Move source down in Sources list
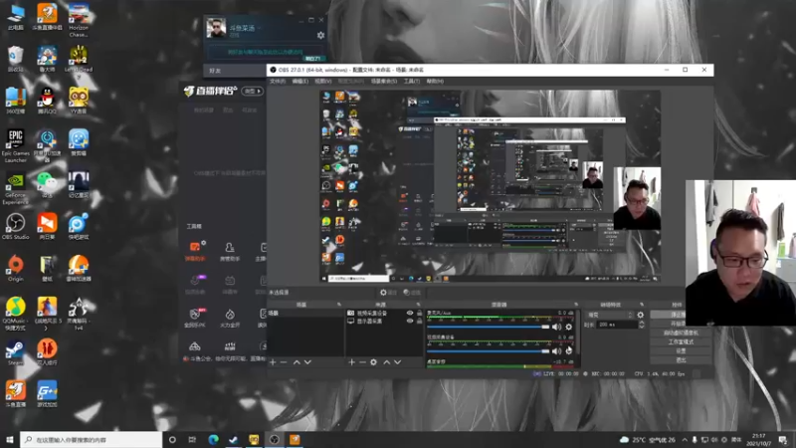Screen dimensions: 796x448 pyautogui.click(x=397, y=362)
